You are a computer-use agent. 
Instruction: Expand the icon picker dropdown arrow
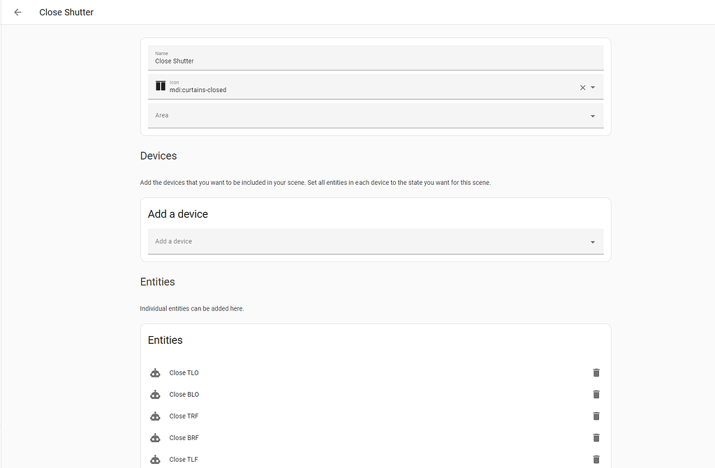[x=593, y=87]
